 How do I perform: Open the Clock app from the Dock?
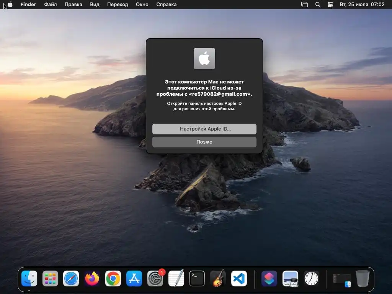311,278
